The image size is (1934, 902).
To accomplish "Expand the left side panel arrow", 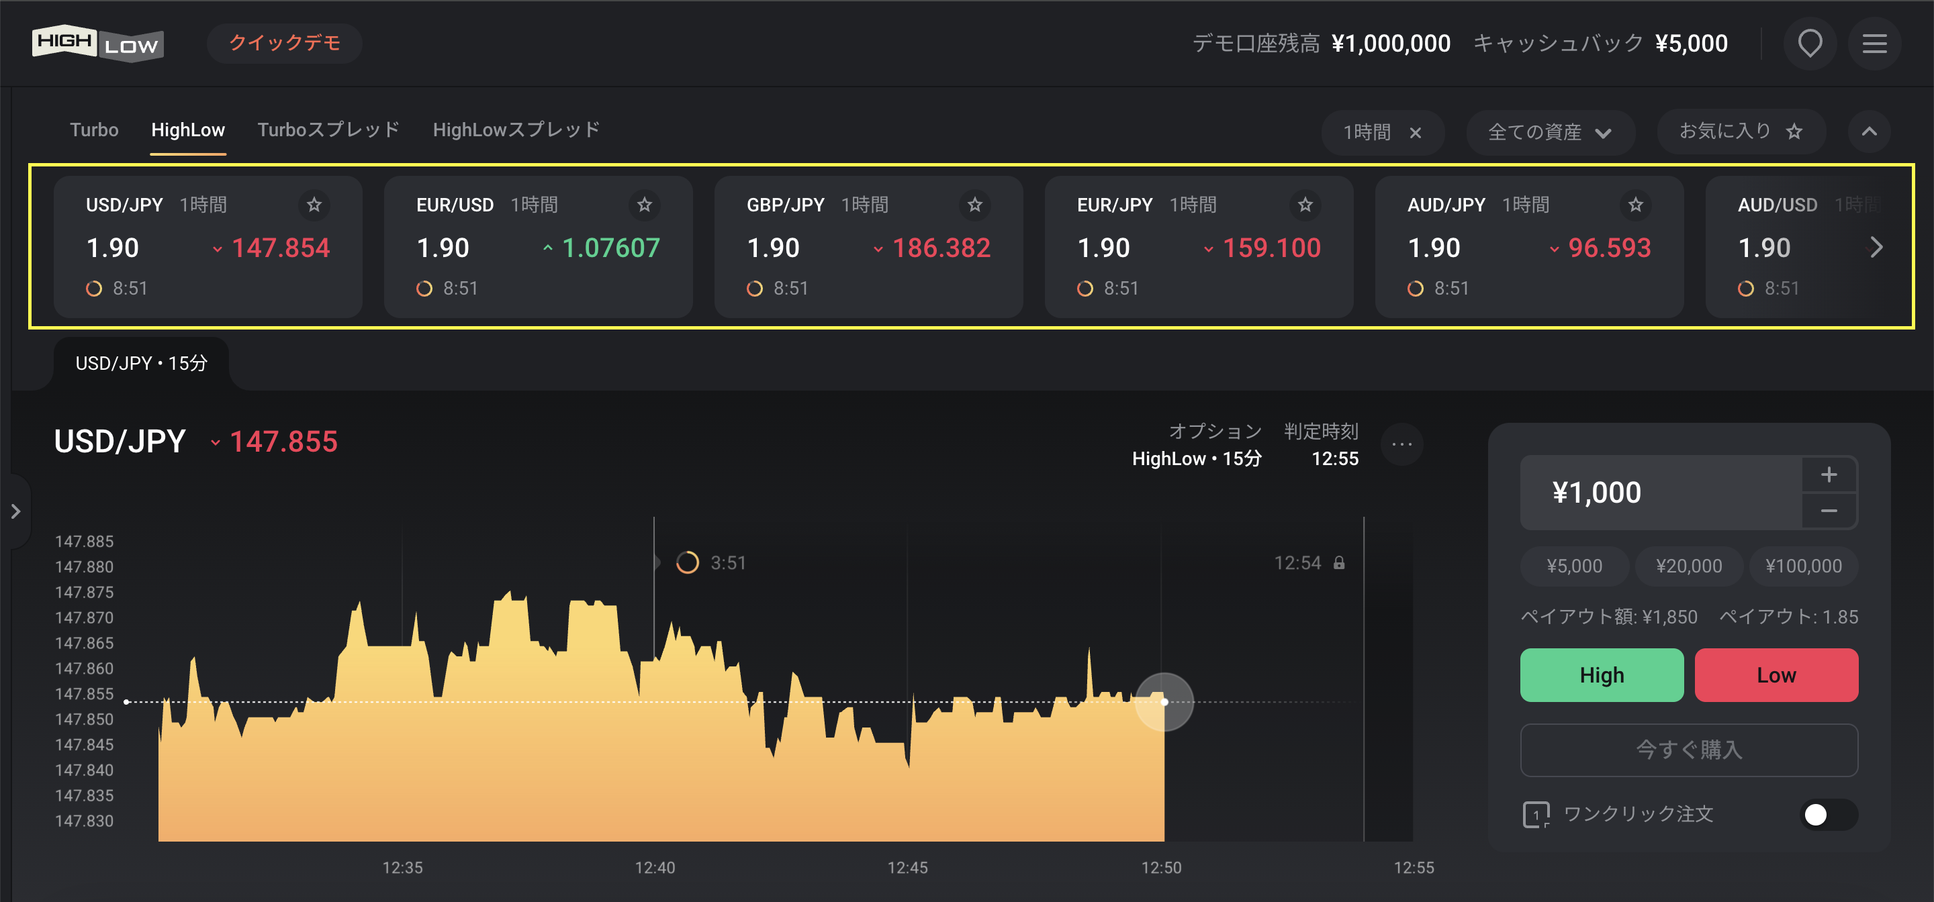I will [x=15, y=512].
